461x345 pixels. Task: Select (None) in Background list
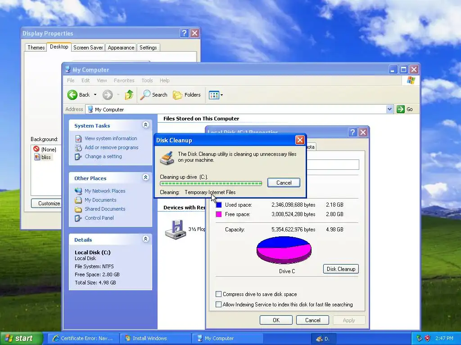coord(45,149)
